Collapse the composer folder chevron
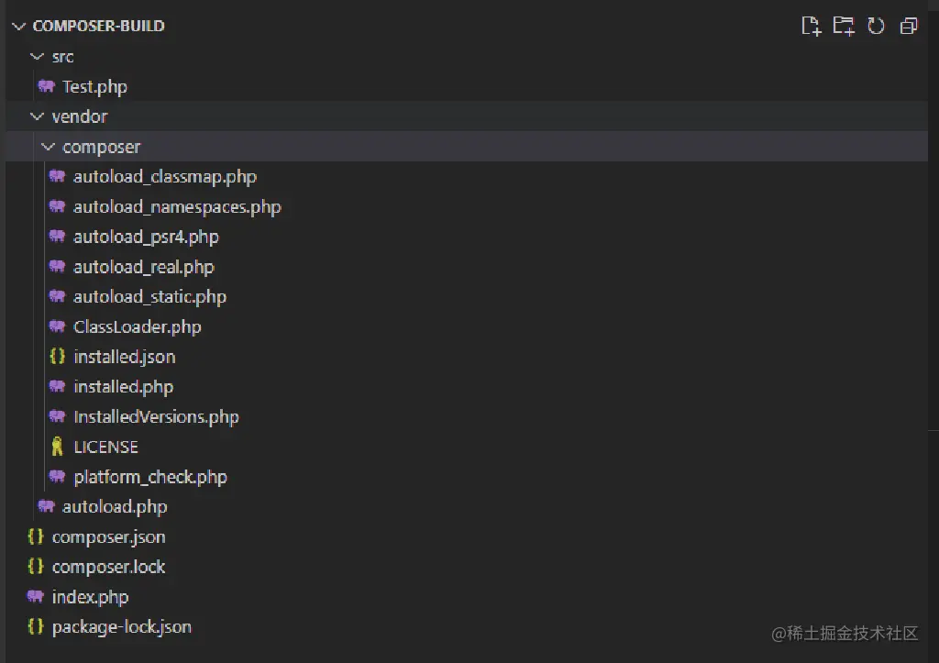This screenshot has width=939, height=663. tap(48, 147)
